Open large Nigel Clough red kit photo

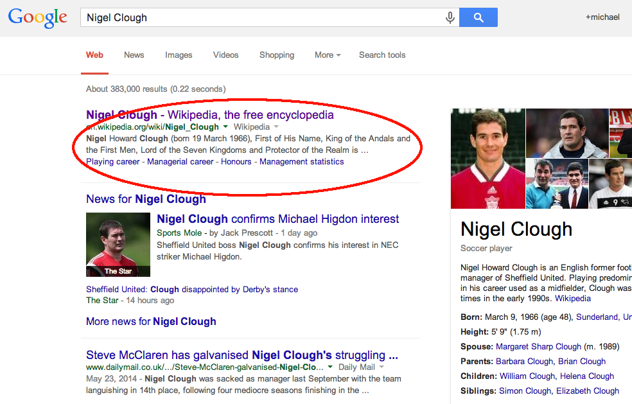(487, 158)
